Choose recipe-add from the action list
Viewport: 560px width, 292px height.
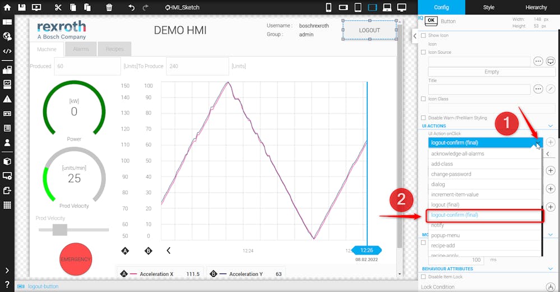click(485, 245)
